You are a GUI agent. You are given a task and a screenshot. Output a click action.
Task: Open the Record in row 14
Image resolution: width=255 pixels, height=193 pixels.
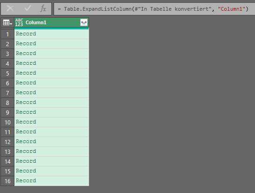point(26,161)
